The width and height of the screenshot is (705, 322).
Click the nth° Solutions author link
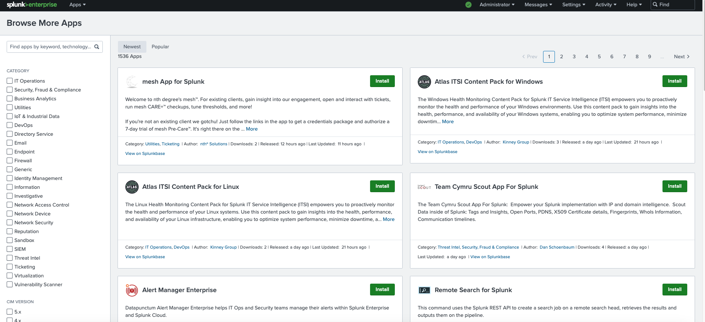[x=214, y=144]
